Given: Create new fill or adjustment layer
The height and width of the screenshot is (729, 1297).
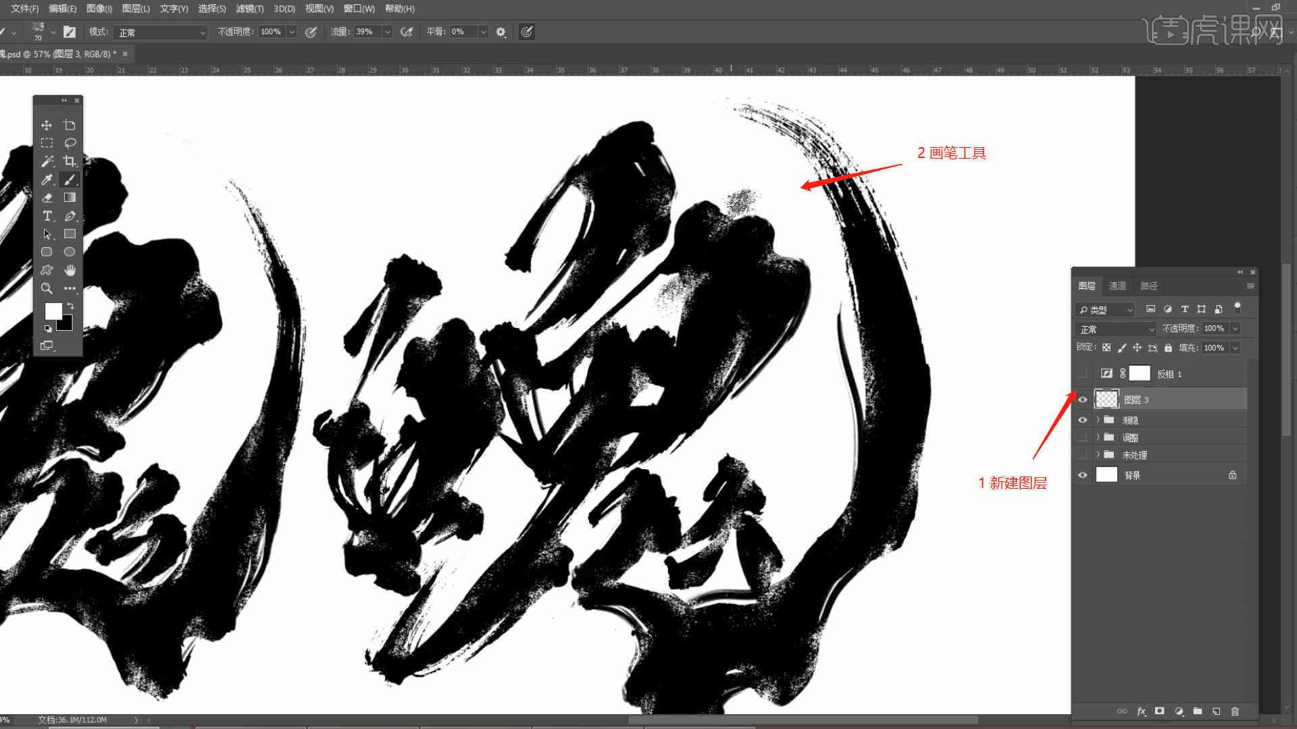Looking at the screenshot, I should pyautogui.click(x=1179, y=711).
